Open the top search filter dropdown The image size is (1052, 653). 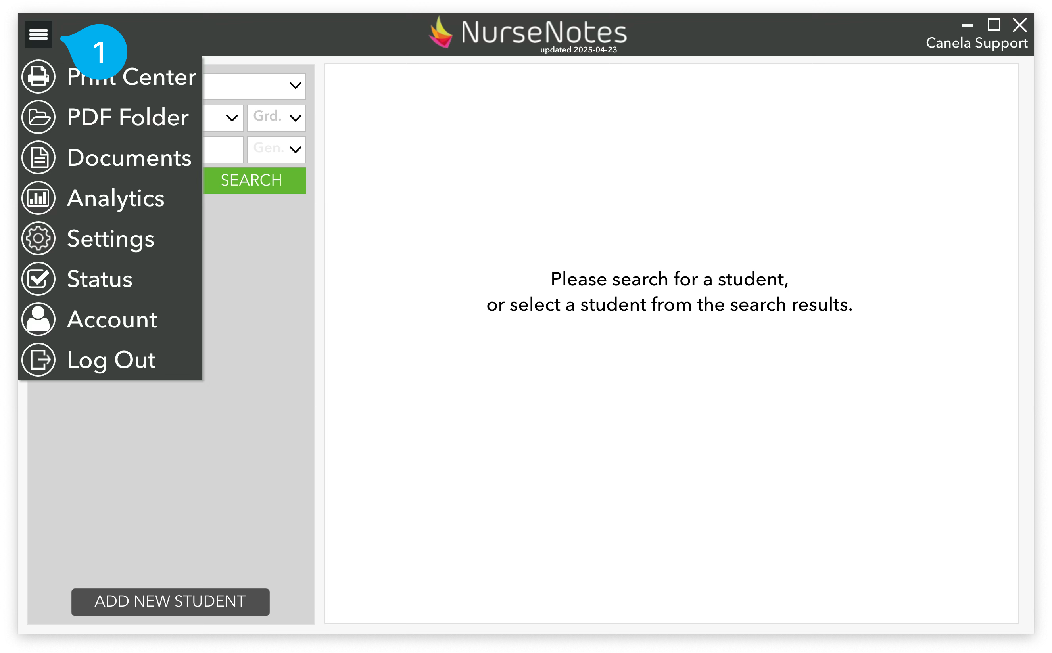click(x=255, y=86)
